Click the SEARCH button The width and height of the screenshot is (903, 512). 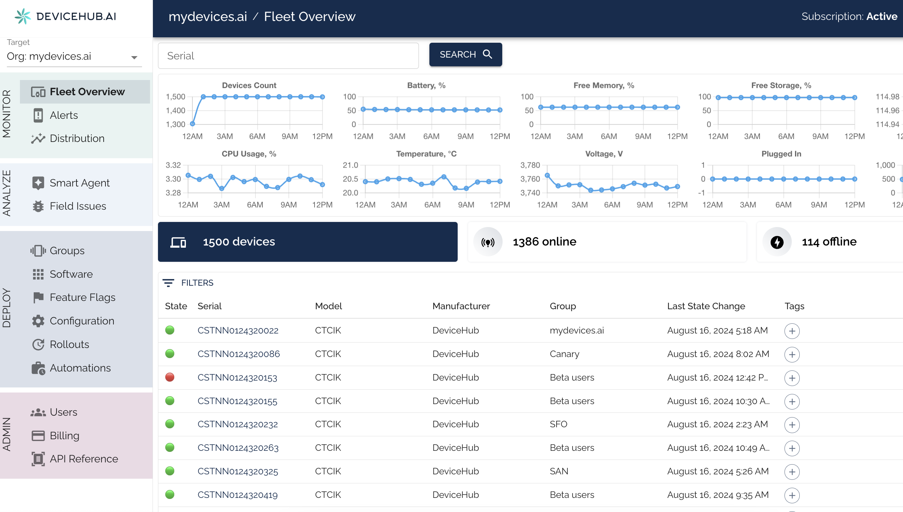(x=465, y=55)
